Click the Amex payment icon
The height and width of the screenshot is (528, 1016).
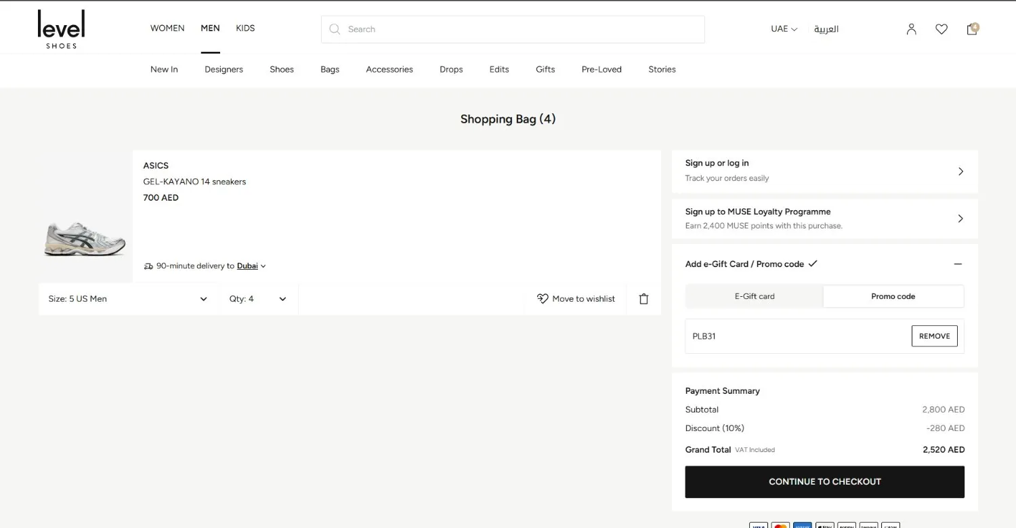pos(803,525)
